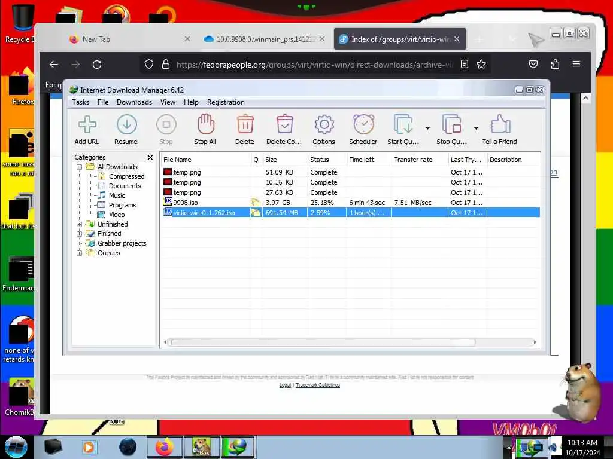Screen dimensions: 613x459
Task: Open the View menu
Action: [168, 102]
